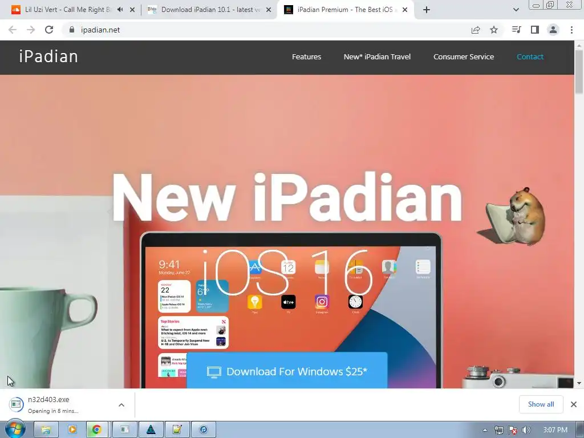This screenshot has width=584, height=438.
Task: Open Action Center flag icon
Action: coord(513,430)
